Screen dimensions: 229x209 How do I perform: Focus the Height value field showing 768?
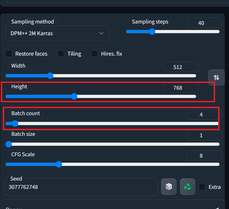pyautogui.click(x=181, y=88)
